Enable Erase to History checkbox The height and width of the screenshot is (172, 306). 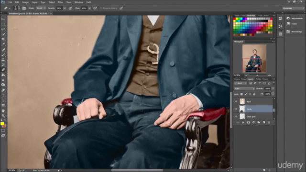[x=101, y=8]
